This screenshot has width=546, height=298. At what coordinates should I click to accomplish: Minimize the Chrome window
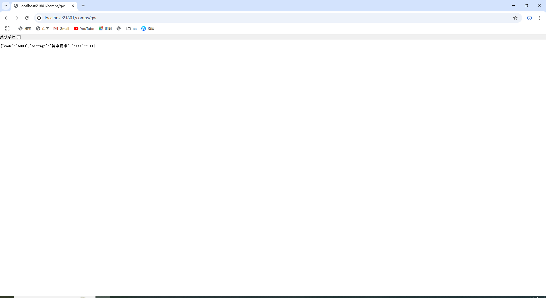coord(513,6)
